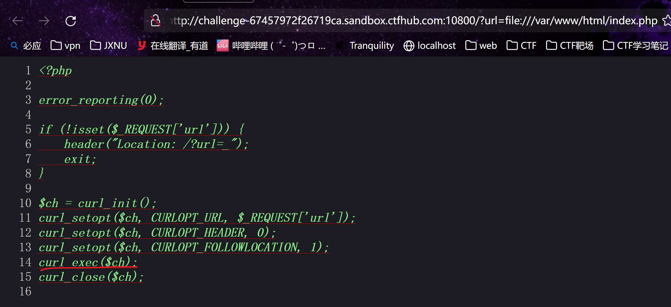Click the '<?php' opening tag on line 1
Image resolution: width=671 pixels, height=307 pixels.
[55, 70]
